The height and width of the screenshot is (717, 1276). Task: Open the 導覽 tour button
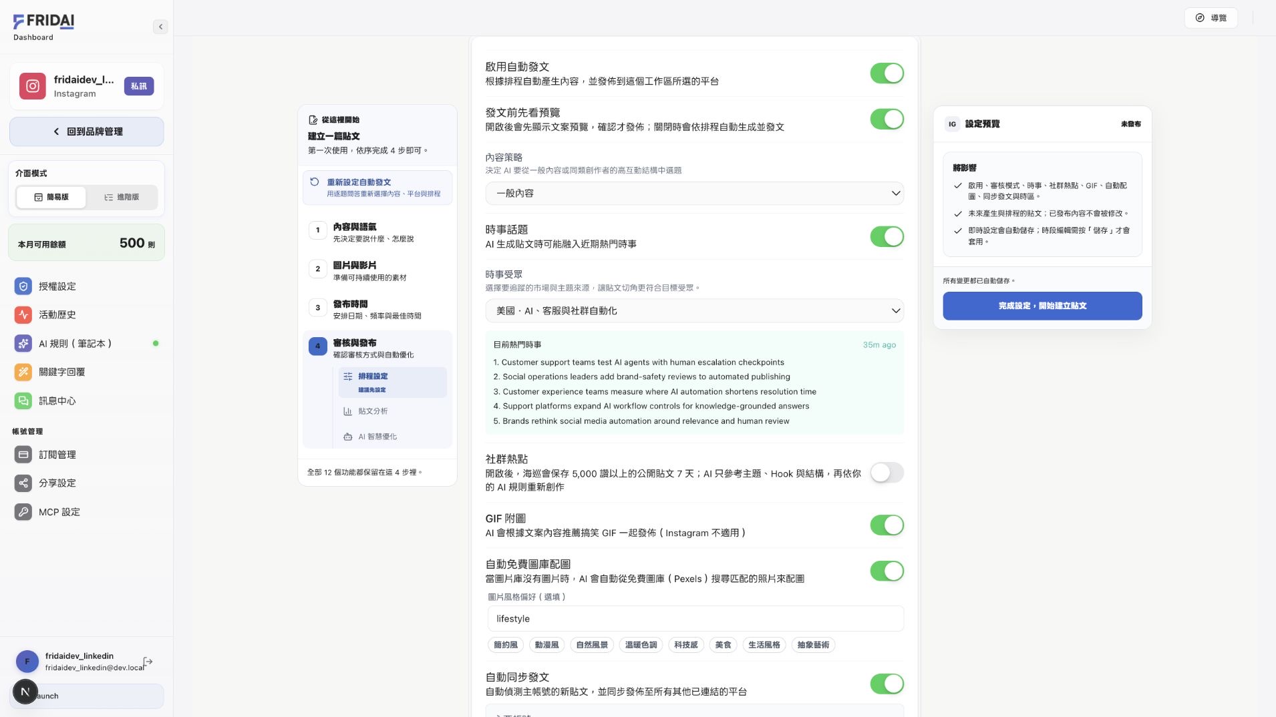click(1211, 18)
